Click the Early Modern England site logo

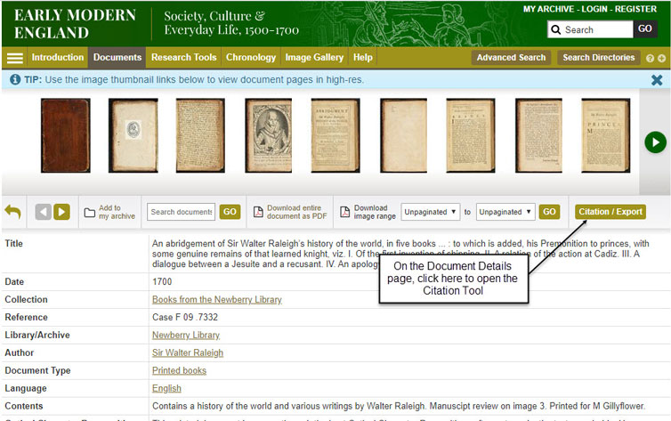(75, 23)
